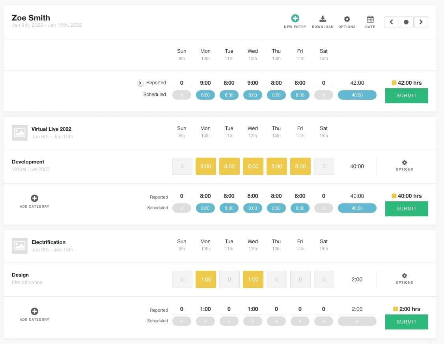Add a category under Electrification
Viewport: 444px width, 344px height.
pyautogui.click(x=34, y=311)
